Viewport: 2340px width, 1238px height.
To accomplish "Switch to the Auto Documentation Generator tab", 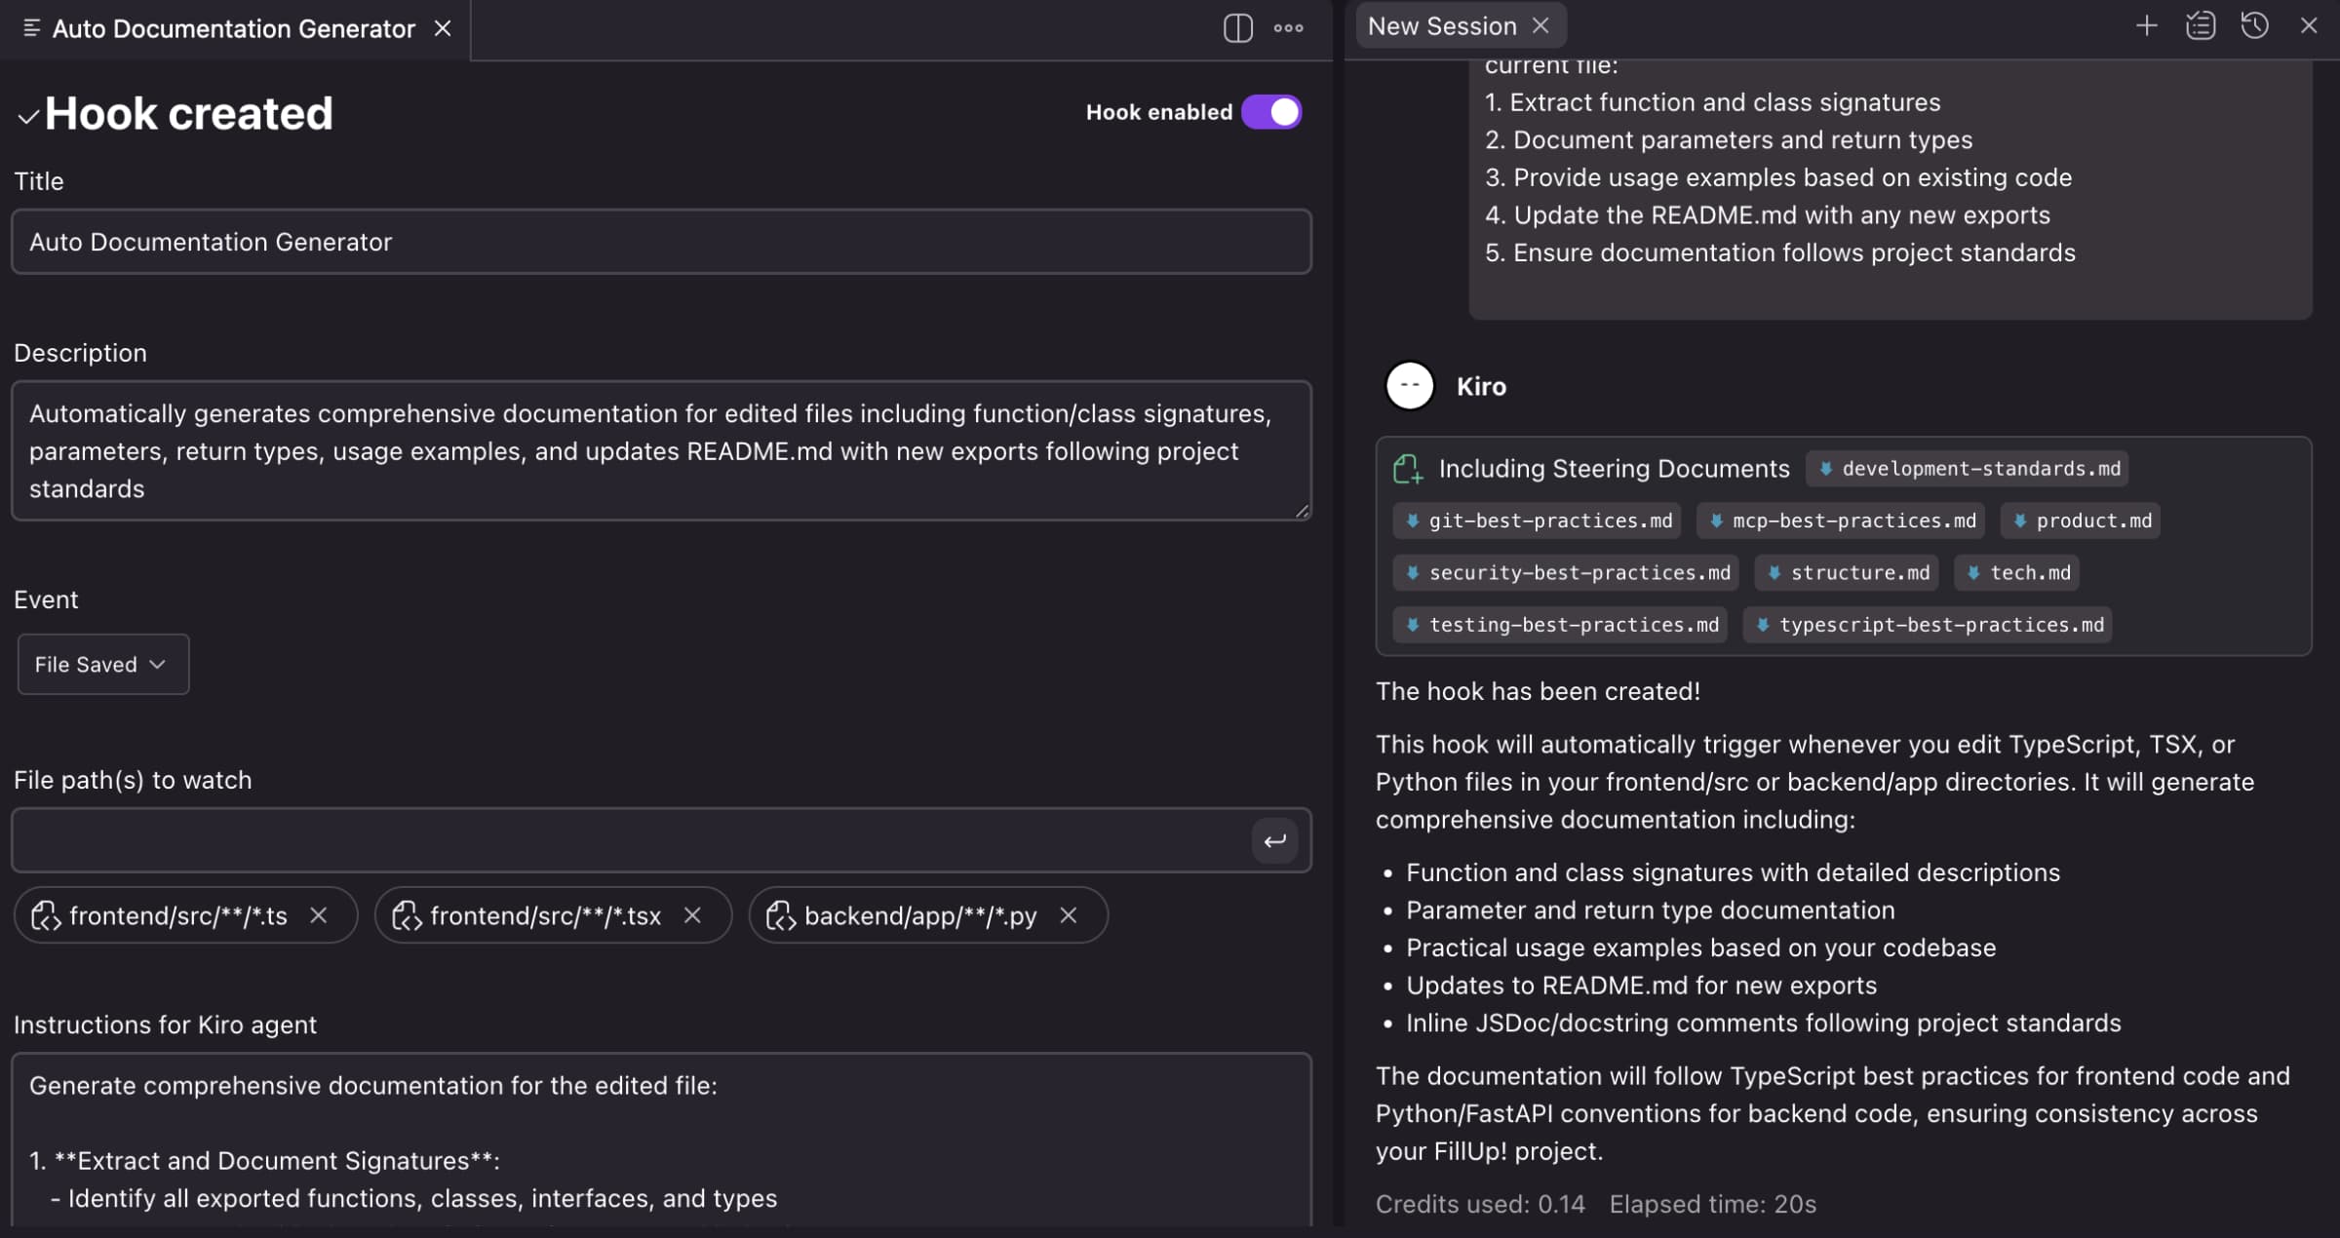I will [x=234, y=28].
